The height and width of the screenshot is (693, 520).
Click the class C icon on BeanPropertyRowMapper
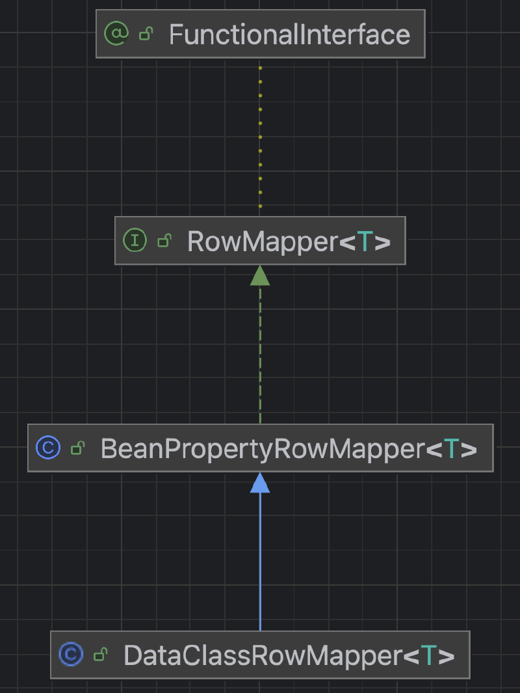point(48,447)
